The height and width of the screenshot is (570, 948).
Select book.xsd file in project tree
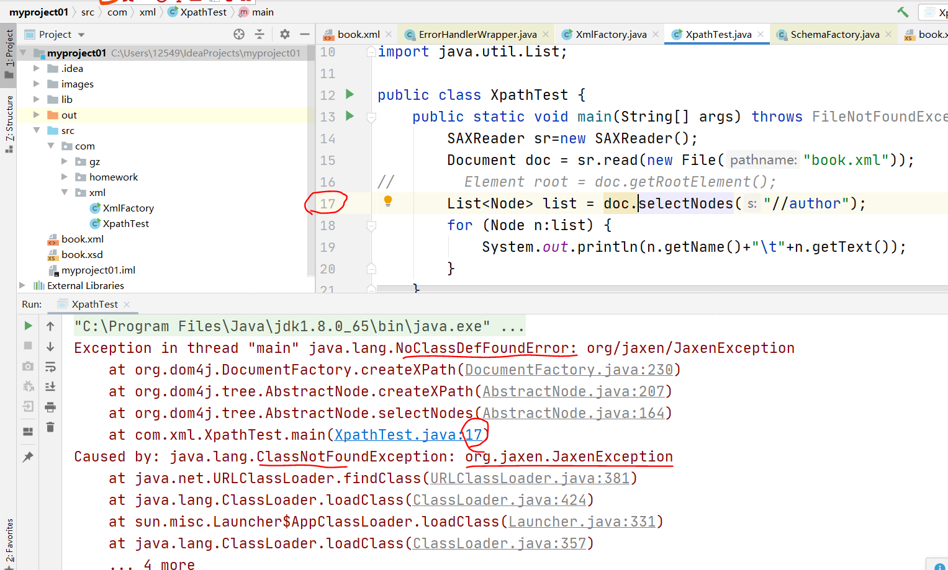point(82,254)
